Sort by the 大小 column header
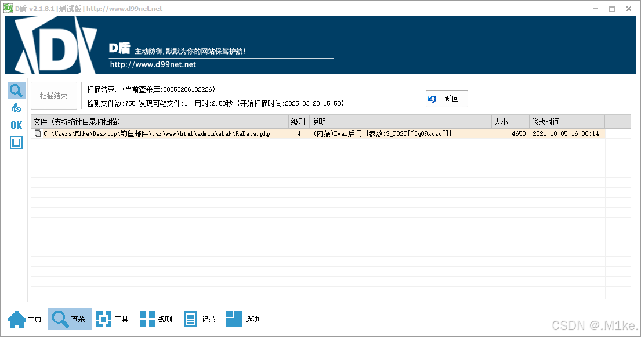 coord(510,122)
